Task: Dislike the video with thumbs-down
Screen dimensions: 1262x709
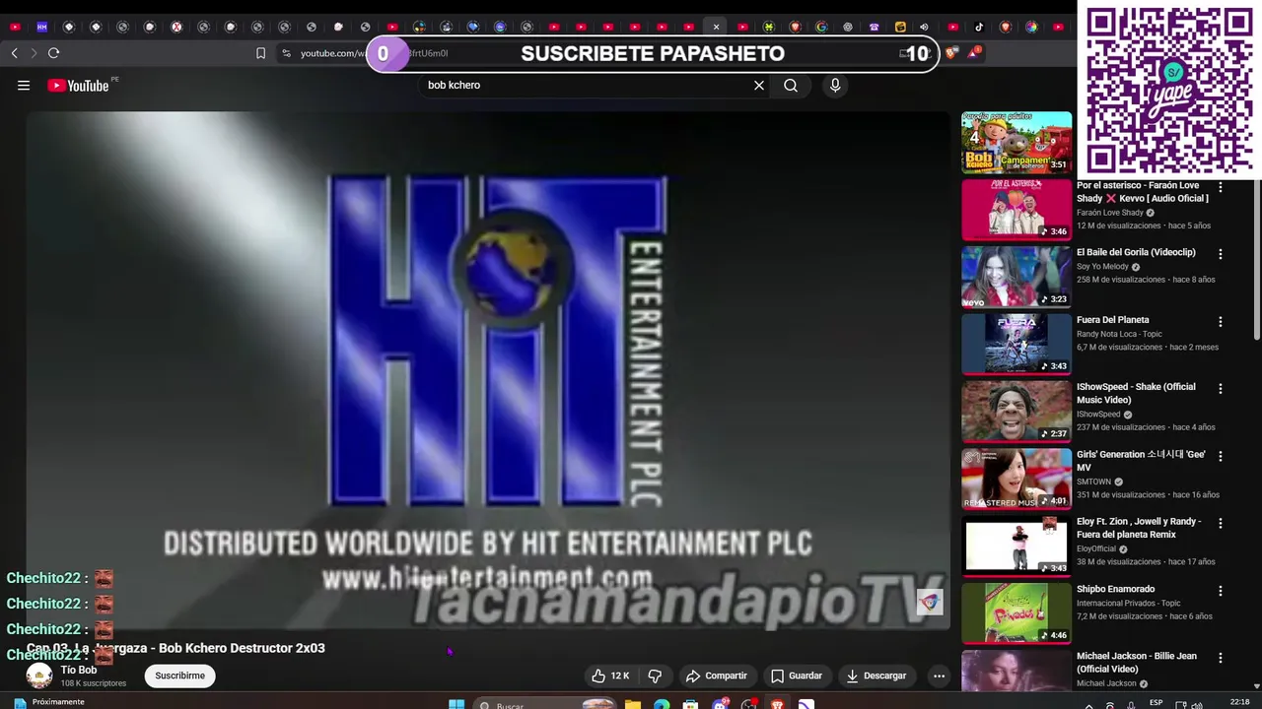Action: [655, 676]
